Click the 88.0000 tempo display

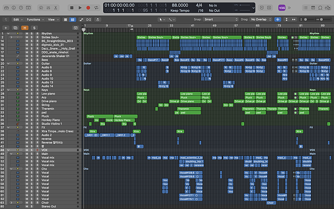(x=180, y=5)
